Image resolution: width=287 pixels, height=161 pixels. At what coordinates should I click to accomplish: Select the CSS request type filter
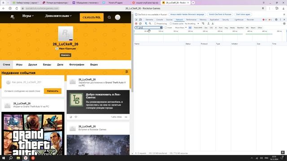[211, 28]
